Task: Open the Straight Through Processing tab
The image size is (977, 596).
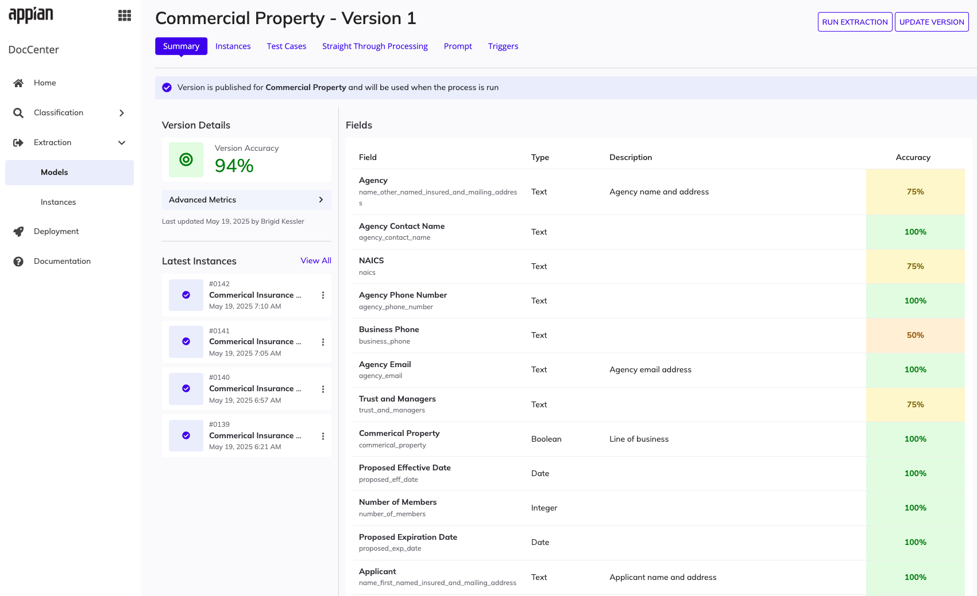Action: (x=375, y=46)
